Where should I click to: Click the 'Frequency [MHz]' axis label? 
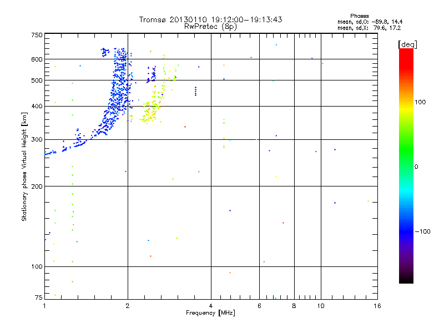coord(210,313)
